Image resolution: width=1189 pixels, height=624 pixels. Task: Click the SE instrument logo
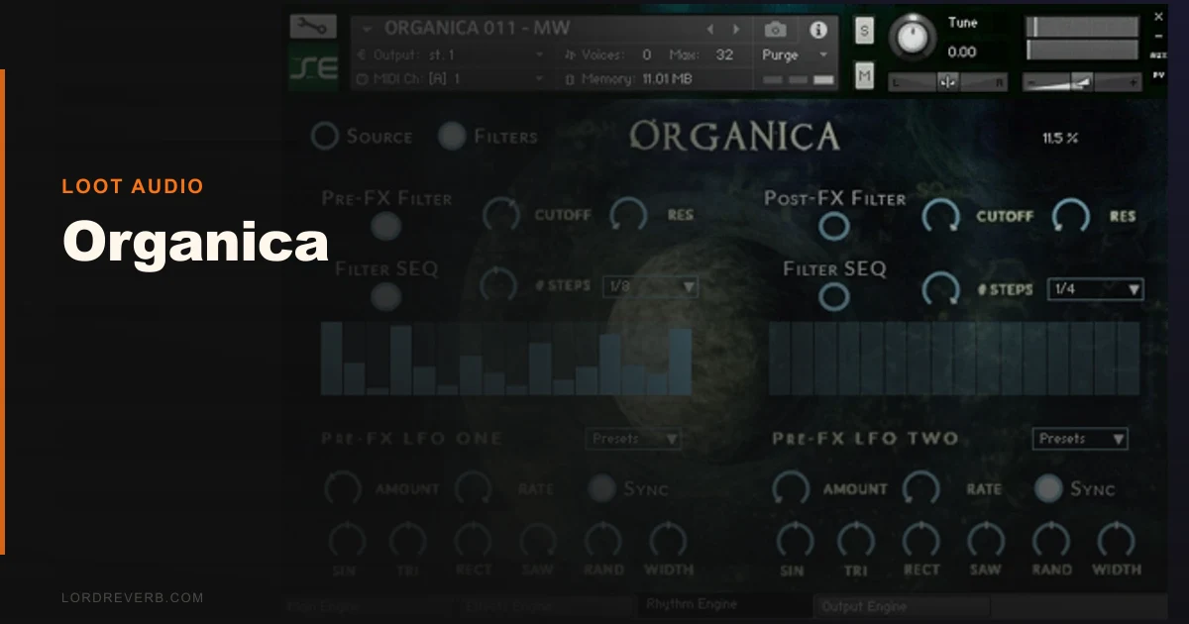point(313,67)
